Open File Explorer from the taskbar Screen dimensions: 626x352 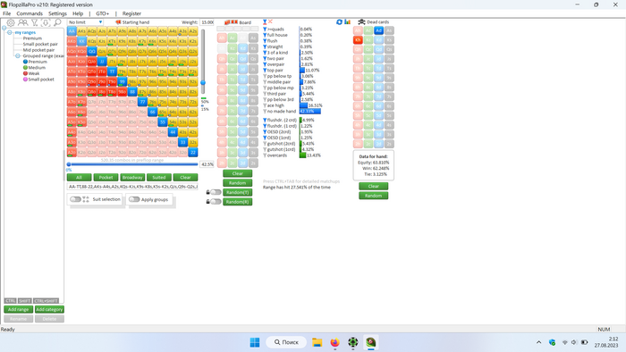point(317,342)
